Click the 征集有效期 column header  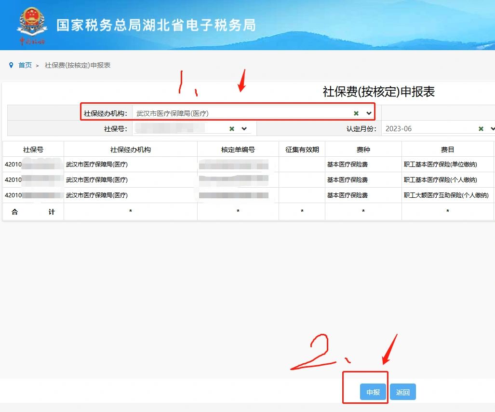(302, 150)
